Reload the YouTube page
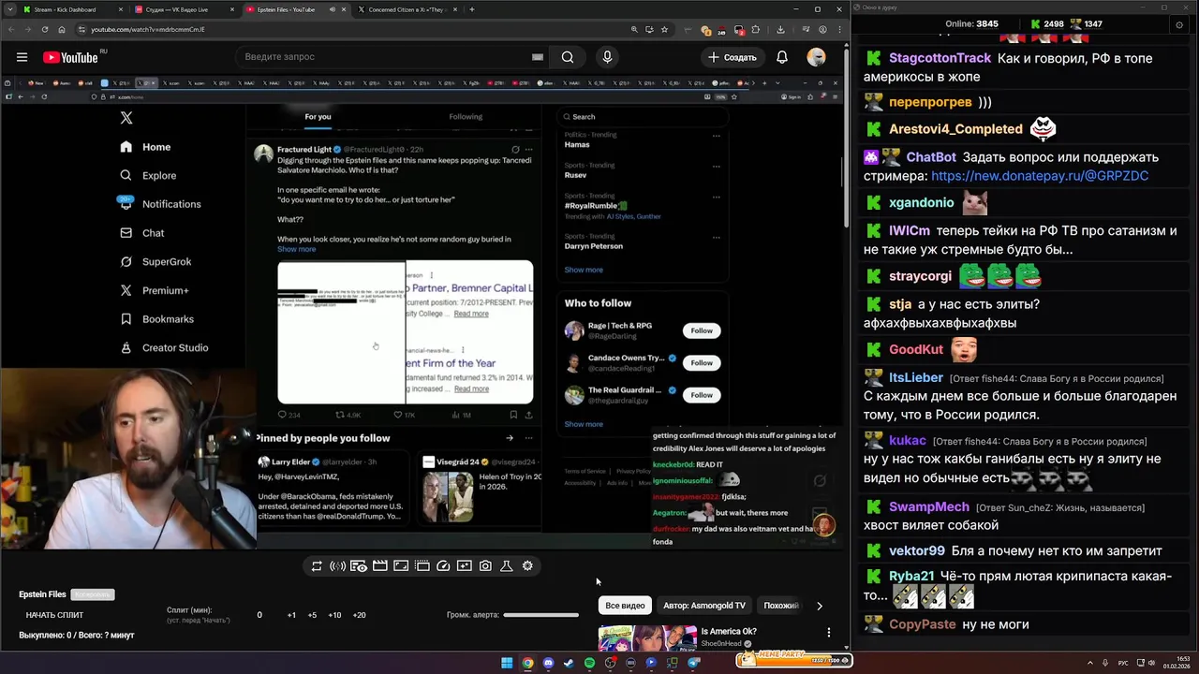This screenshot has height=674, width=1199. tap(44, 29)
